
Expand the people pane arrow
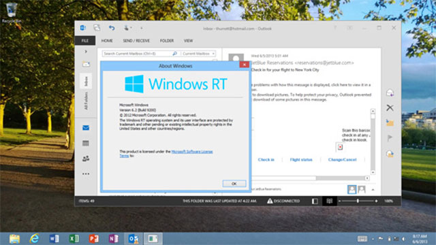[373, 190]
